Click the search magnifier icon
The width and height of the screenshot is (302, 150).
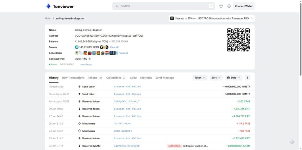point(117,6)
